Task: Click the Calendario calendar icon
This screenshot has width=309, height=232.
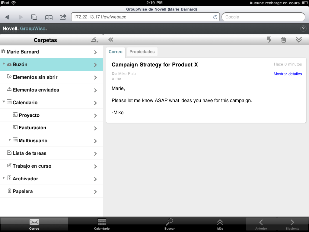Action: pyautogui.click(x=9, y=102)
